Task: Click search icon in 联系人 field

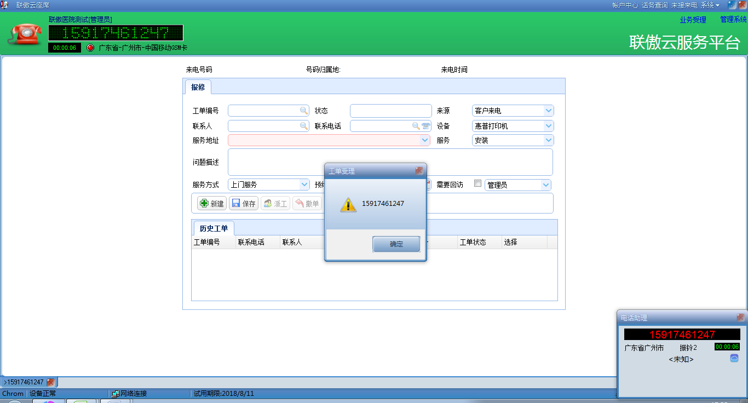Action: [303, 126]
